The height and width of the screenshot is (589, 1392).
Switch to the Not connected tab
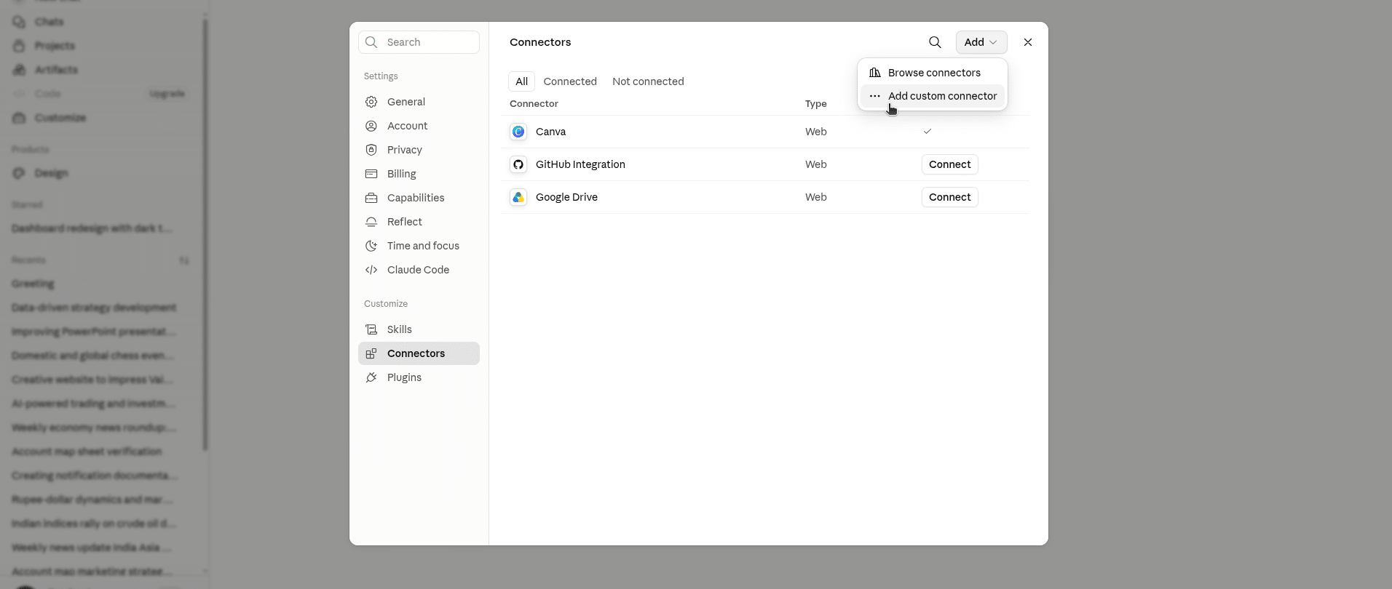648,81
